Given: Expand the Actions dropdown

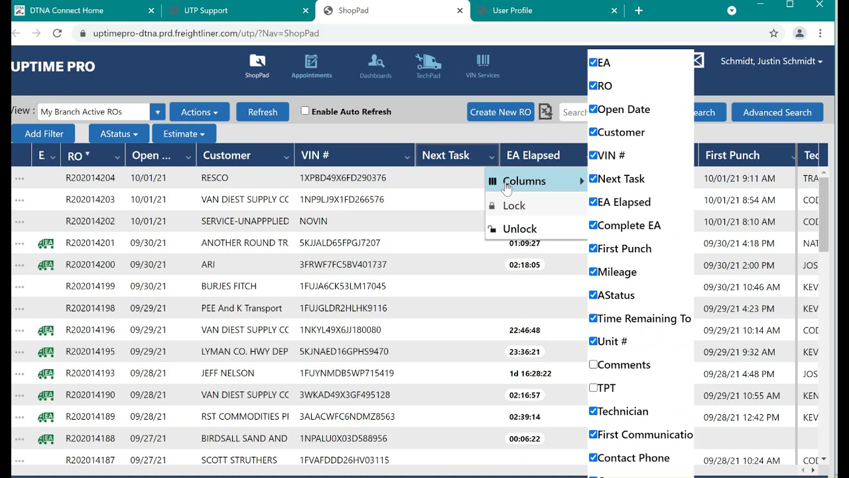Looking at the screenshot, I should (199, 112).
